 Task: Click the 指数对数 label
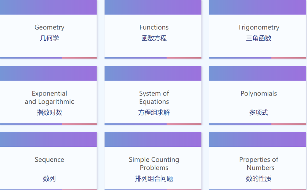pos(49,113)
